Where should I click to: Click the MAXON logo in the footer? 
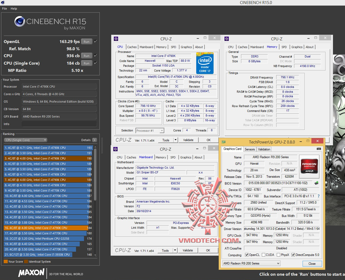(x=31, y=273)
